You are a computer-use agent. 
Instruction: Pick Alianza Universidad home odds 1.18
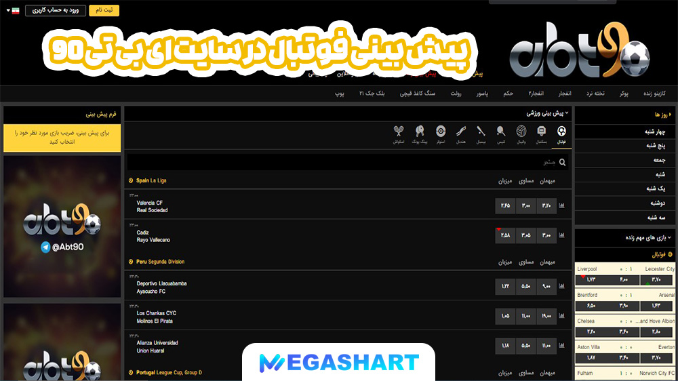pyautogui.click(x=506, y=346)
